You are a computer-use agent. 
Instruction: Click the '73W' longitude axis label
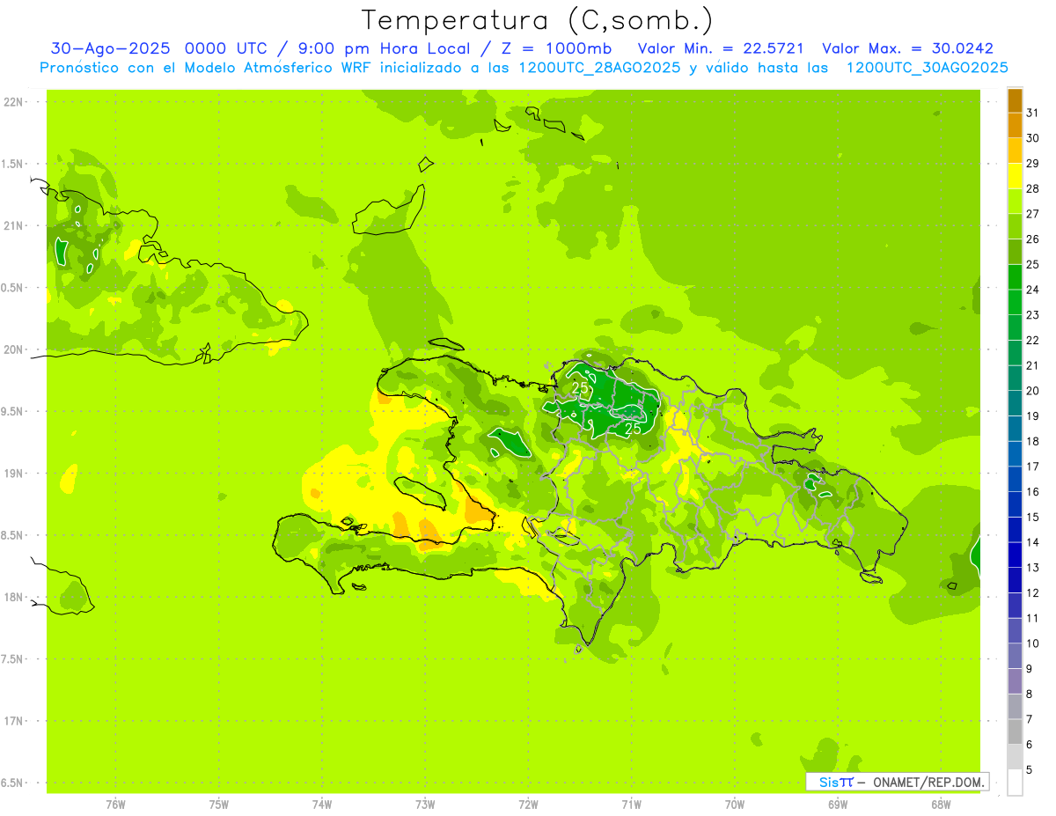(x=425, y=805)
